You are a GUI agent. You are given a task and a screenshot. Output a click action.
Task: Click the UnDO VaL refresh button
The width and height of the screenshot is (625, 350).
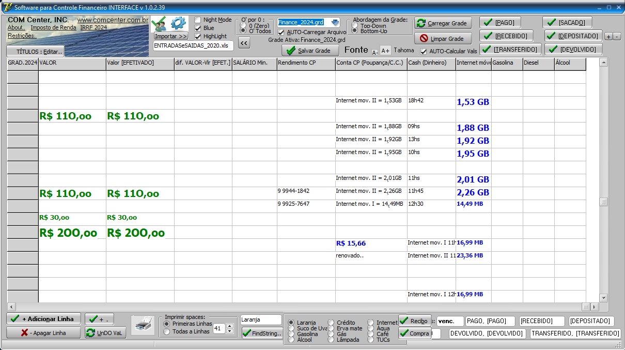105,333
